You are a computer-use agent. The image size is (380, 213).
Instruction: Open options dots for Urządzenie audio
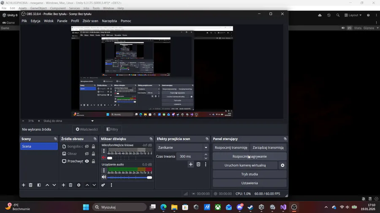click(x=104, y=170)
